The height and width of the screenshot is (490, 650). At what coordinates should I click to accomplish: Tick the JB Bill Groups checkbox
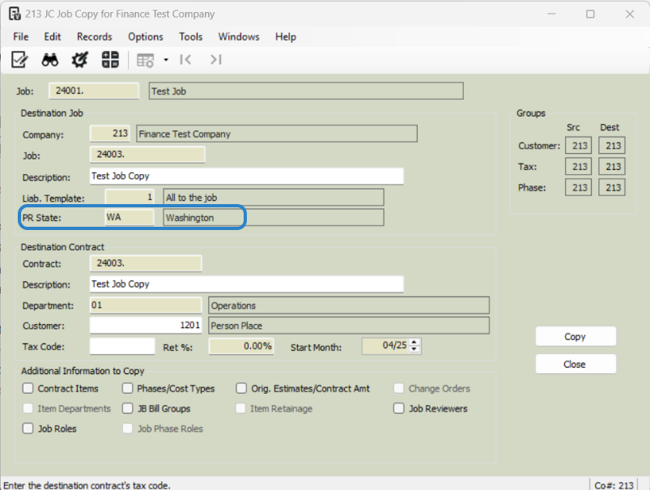pos(127,408)
